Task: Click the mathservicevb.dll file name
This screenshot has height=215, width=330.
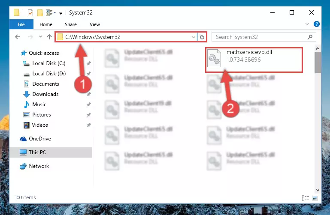Action: [x=249, y=52]
